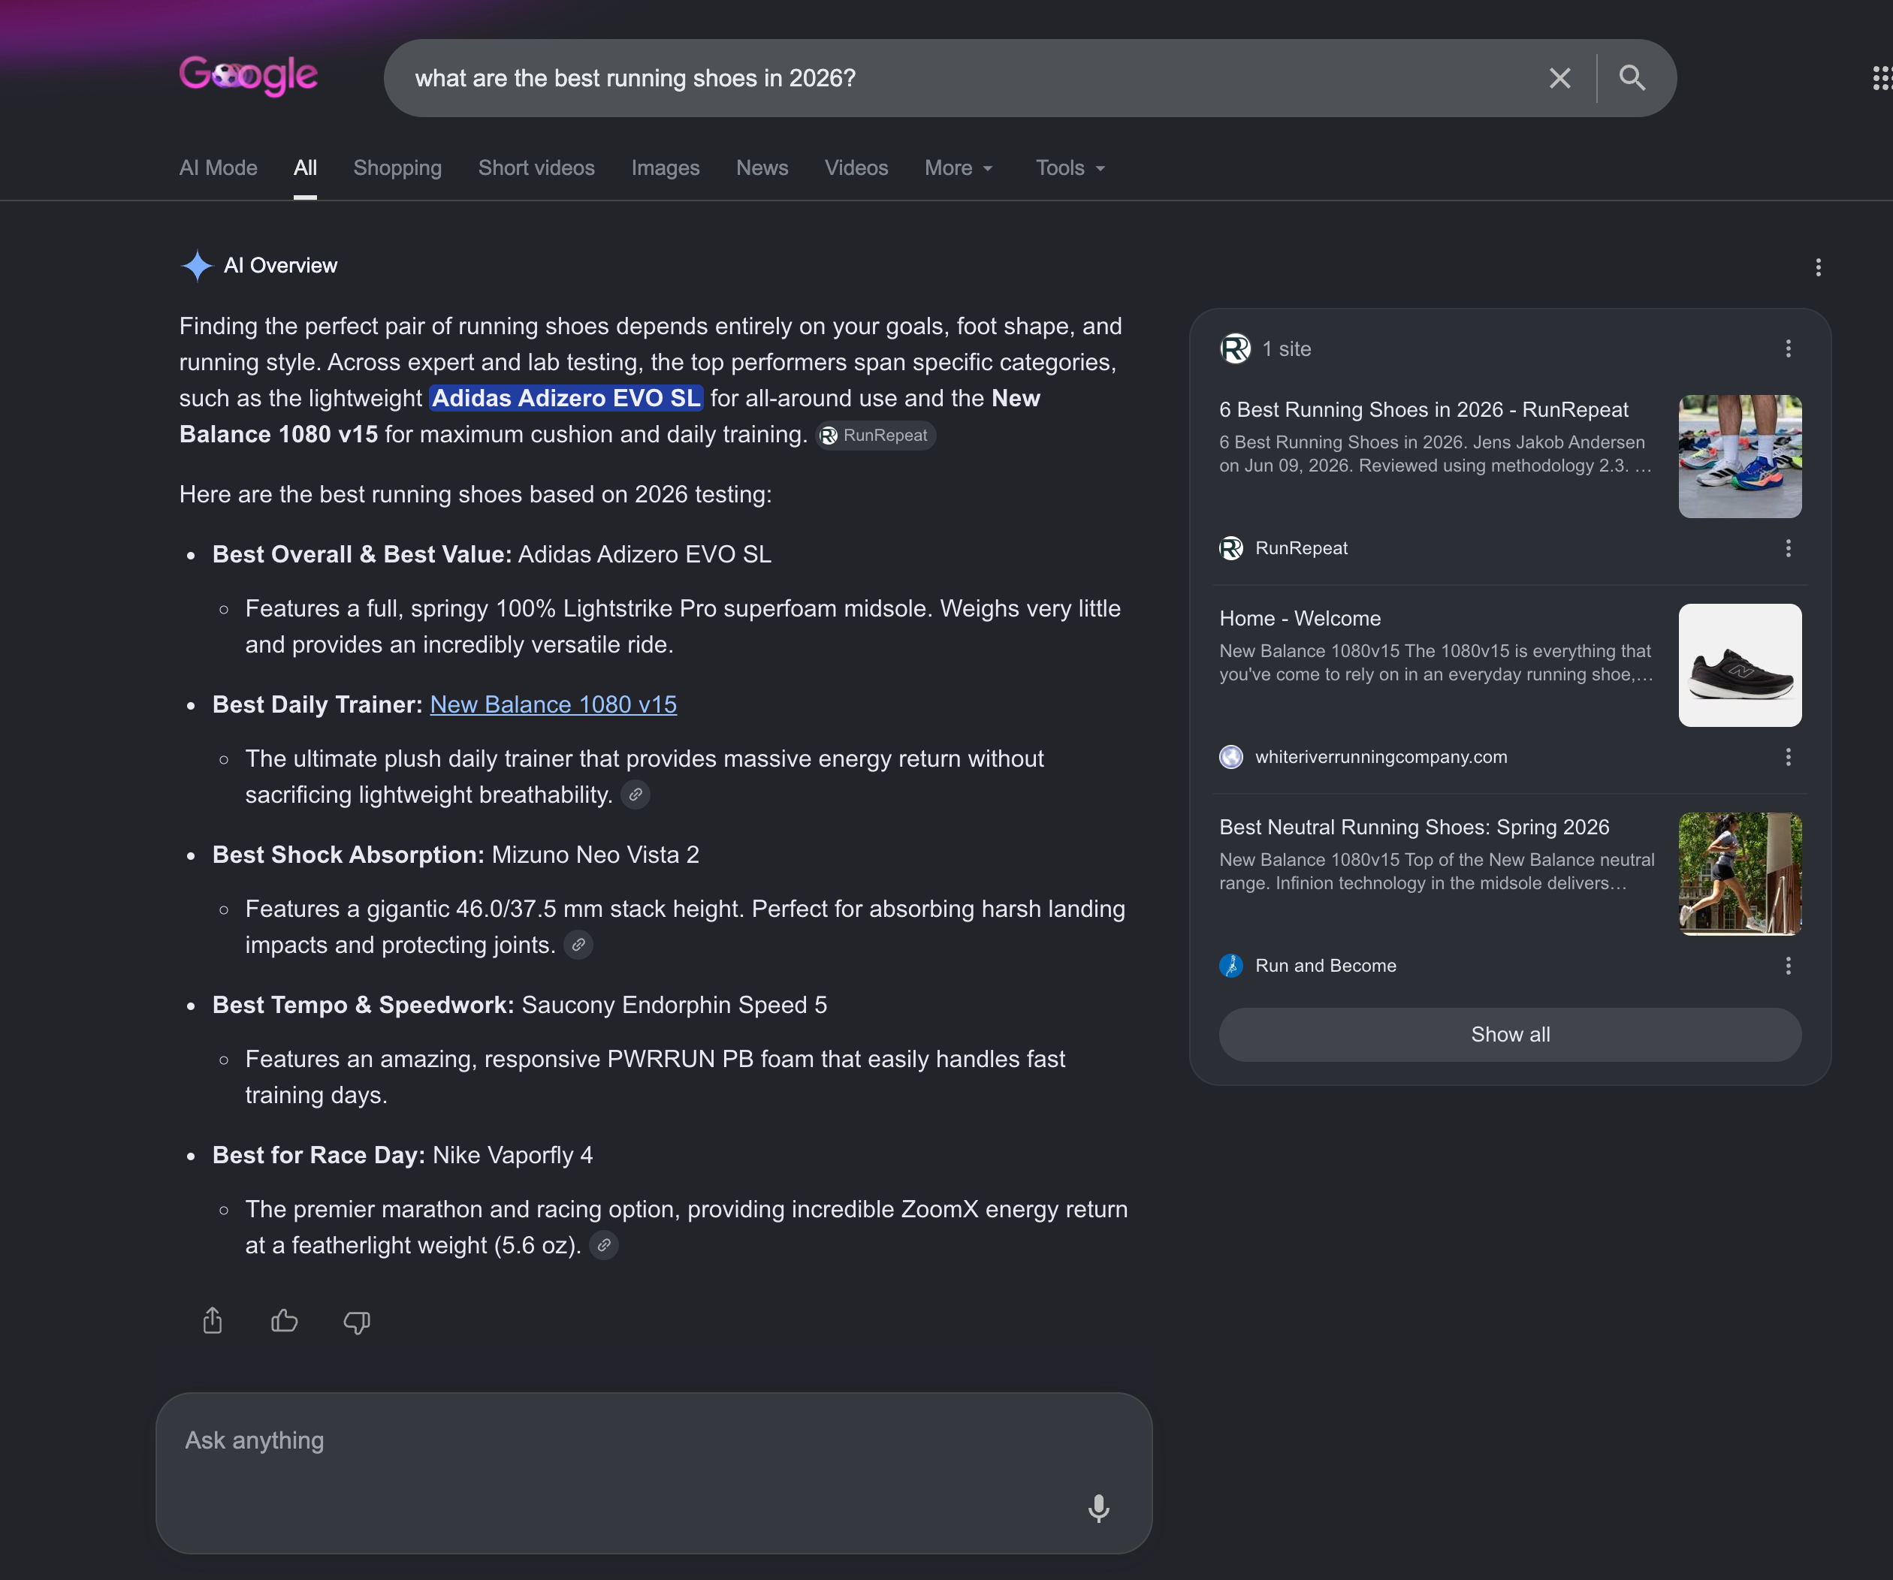
Task: Click the RunRepeat source chip
Action: [x=875, y=436]
